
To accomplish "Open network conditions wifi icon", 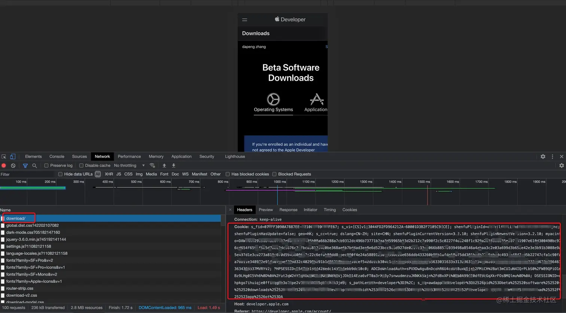I will [x=152, y=165].
